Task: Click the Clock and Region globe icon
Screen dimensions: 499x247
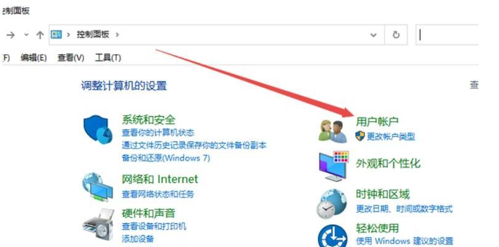Action: point(331,204)
